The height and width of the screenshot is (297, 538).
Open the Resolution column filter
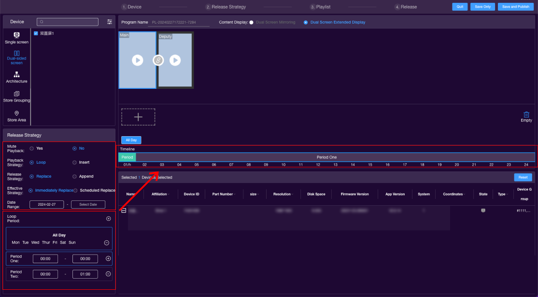[292, 195]
